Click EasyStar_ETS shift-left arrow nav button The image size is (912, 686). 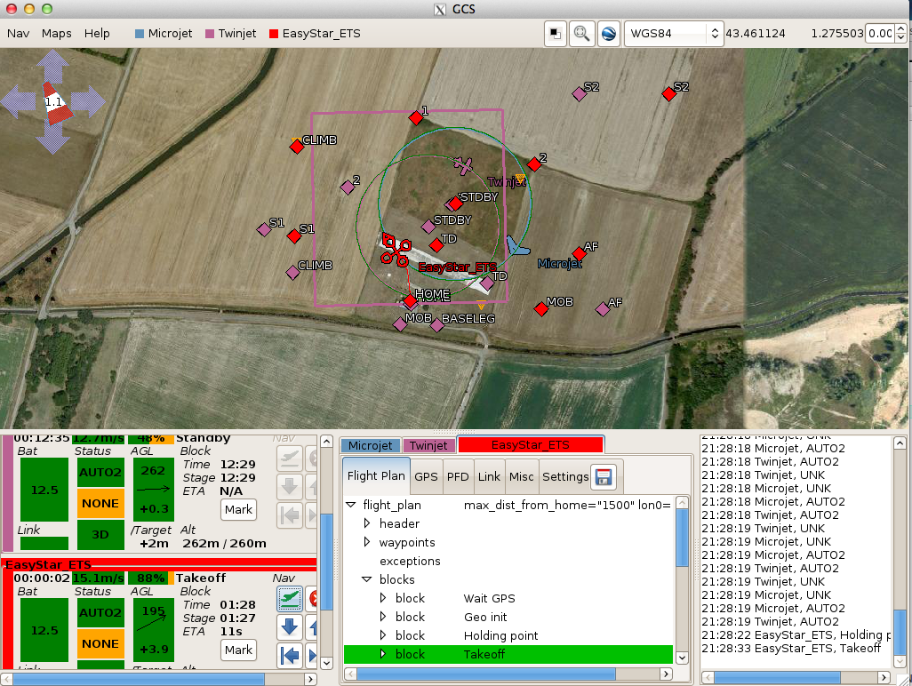point(289,655)
